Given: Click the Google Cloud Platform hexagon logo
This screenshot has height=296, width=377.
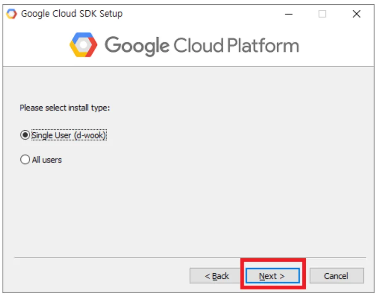Looking at the screenshot, I should [x=83, y=45].
